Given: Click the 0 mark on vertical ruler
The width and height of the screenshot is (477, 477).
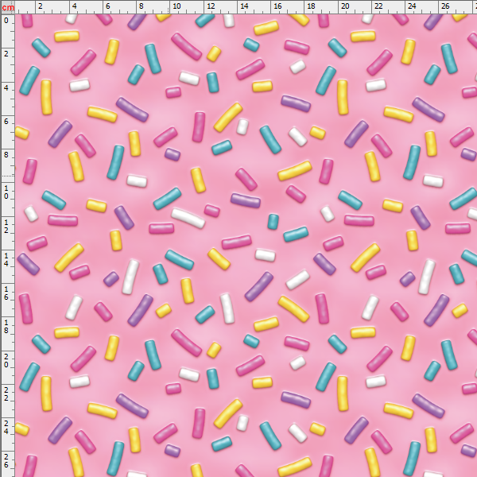Looking at the screenshot, I should click(x=6, y=21).
